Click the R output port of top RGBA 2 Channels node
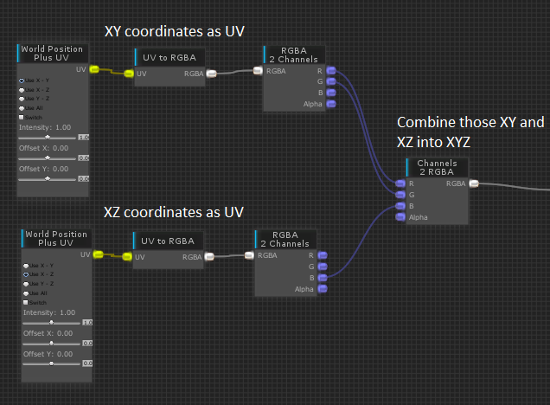 click(331, 71)
